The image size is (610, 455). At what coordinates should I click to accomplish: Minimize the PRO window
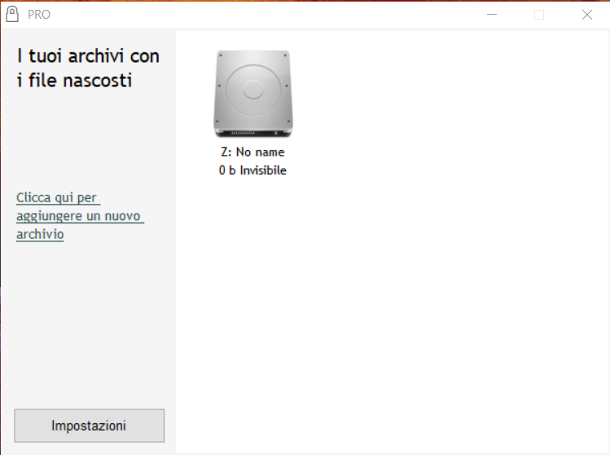[x=492, y=15]
